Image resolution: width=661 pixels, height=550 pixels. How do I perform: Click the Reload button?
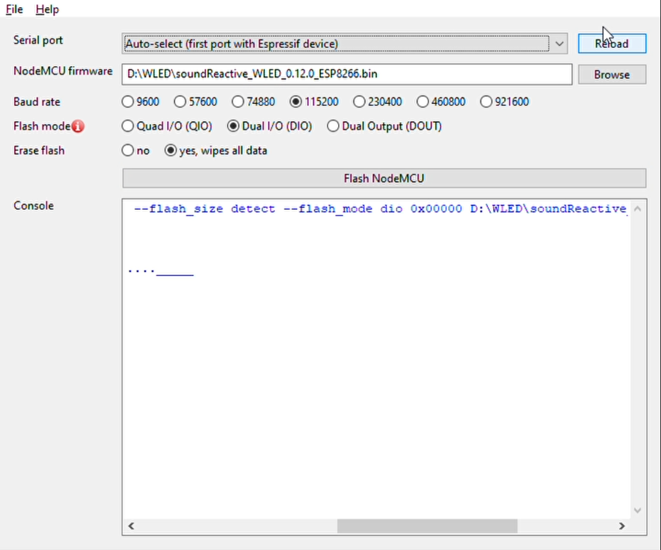[x=612, y=43]
